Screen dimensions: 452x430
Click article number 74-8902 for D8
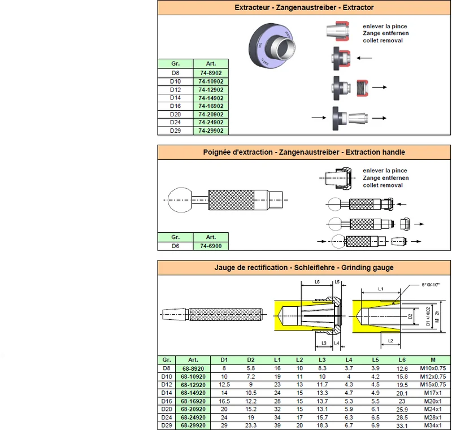coord(211,73)
